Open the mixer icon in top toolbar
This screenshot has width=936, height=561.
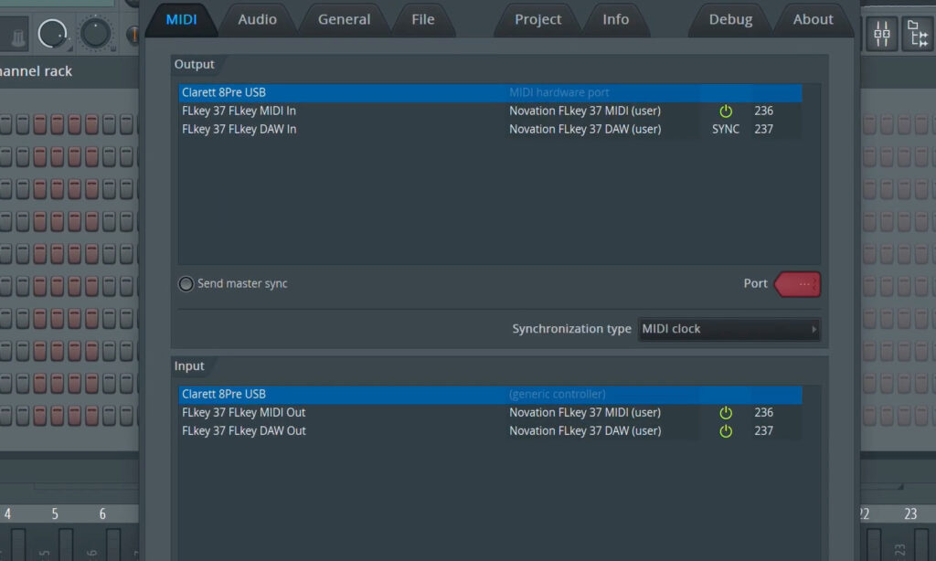(x=882, y=34)
